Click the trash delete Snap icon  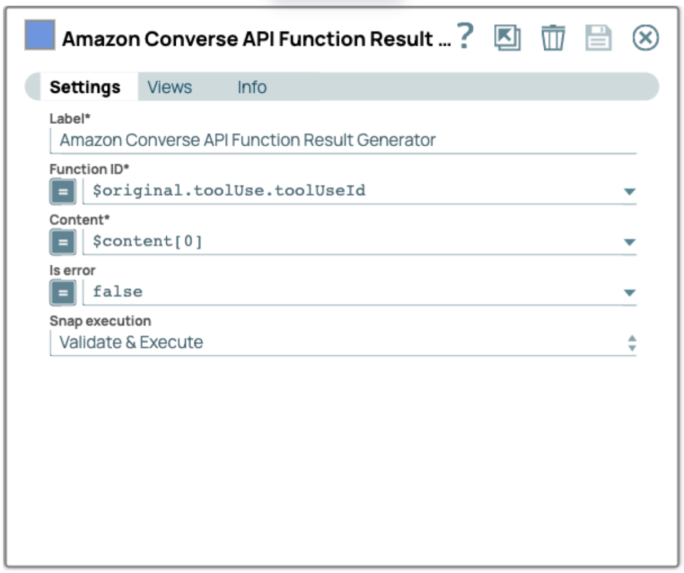point(553,38)
